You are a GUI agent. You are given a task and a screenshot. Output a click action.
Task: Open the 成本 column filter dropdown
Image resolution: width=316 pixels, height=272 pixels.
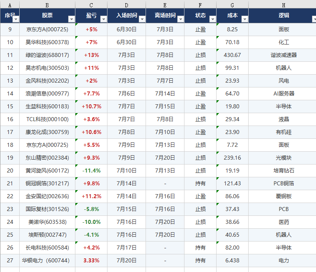pyautogui.click(x=245, y=19)
